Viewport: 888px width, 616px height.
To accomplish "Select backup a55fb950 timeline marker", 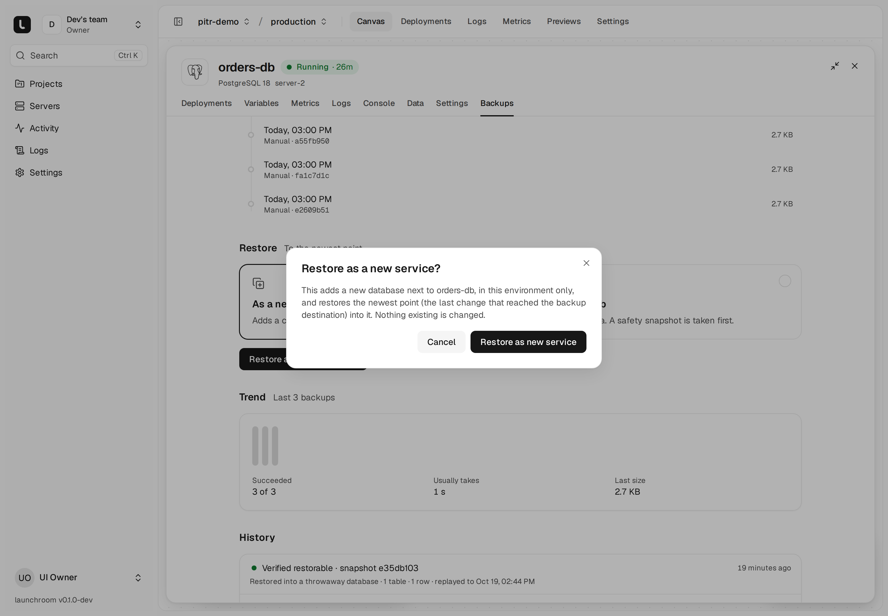I will coord(251,135).
